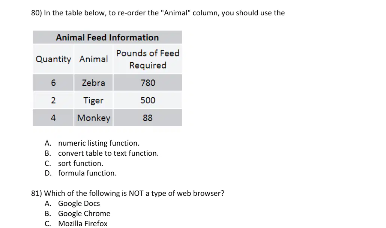The width and height of the screenshot is (386, 228).
Task: Click the 500 pounds cell
Action: pos(148,100)
